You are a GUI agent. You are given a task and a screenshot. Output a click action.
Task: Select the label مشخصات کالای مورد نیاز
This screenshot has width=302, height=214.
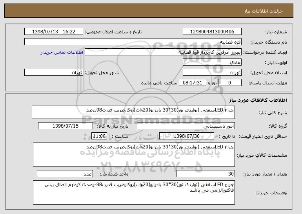(262, 155)
